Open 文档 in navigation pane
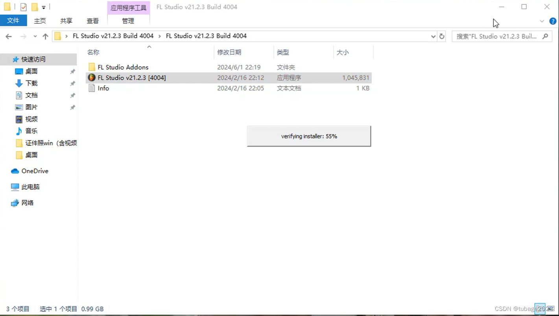 (31, 95)
